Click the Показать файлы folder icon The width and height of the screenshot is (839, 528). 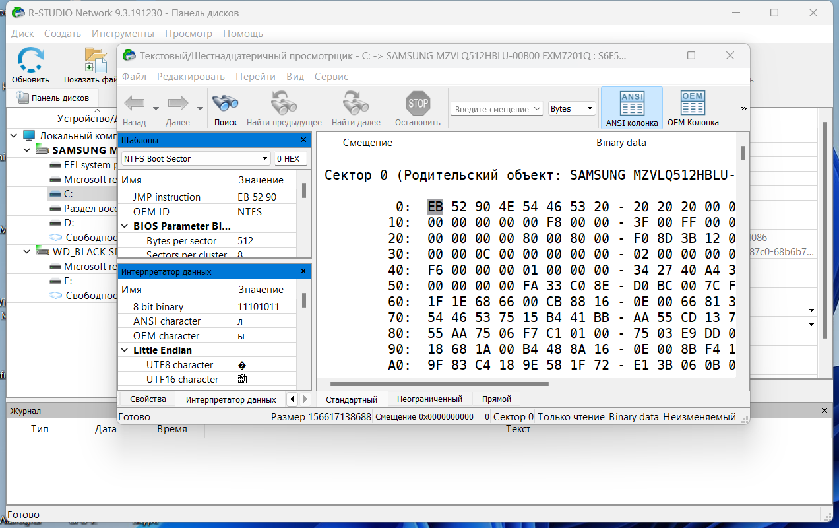click(x=96, y=60)
